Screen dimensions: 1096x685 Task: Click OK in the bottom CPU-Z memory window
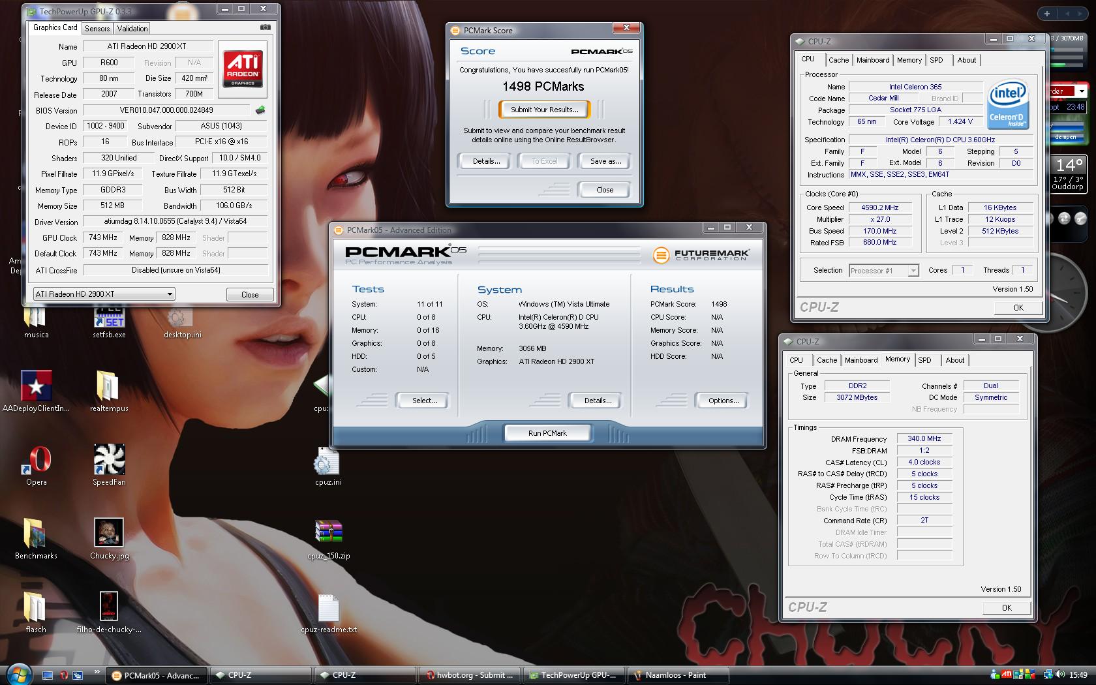[x=1007, y=607]
